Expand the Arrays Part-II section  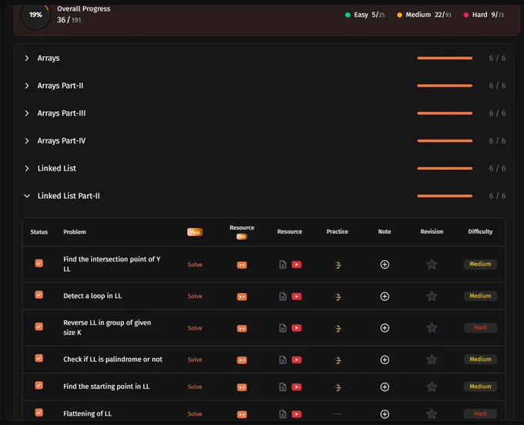coord(27,86)
